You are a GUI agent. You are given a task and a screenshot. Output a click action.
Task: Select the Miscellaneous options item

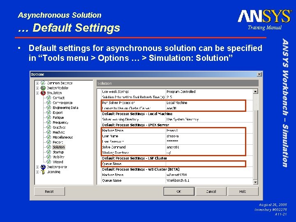[x=62, y=137]
